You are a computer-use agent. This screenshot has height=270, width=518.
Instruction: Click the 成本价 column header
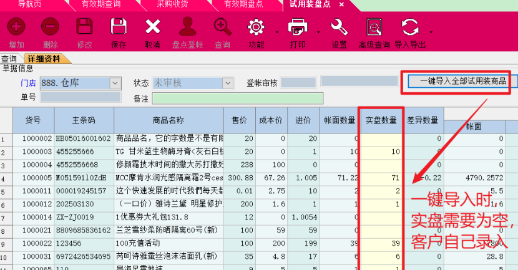point(271,120)
